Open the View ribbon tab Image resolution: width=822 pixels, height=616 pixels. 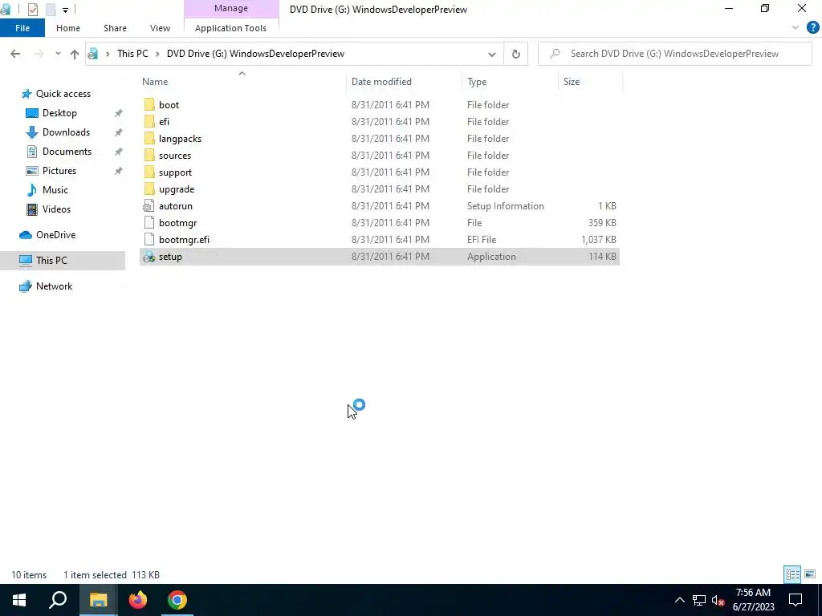160,28
